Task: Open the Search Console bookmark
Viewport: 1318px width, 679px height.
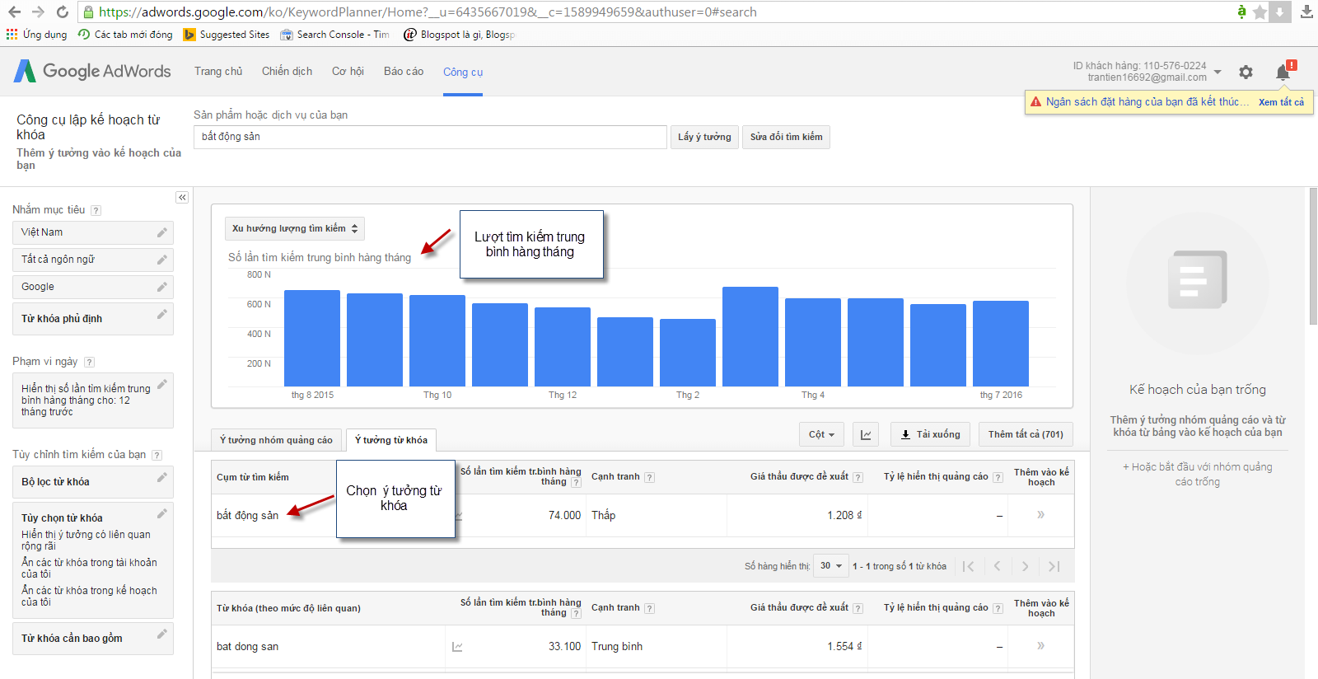Action: point(334,35)
